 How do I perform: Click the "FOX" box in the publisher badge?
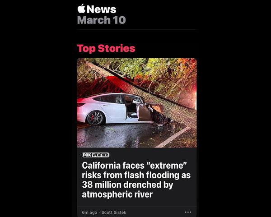click(87, 155)
